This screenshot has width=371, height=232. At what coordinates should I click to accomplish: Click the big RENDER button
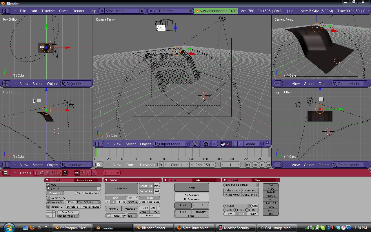point(122,188)
